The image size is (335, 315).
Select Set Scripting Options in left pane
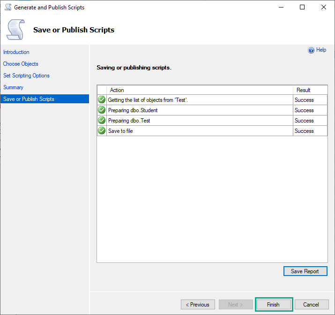[26, 76]
